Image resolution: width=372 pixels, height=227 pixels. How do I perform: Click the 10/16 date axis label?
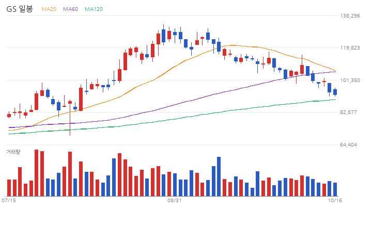pos(335,201)
